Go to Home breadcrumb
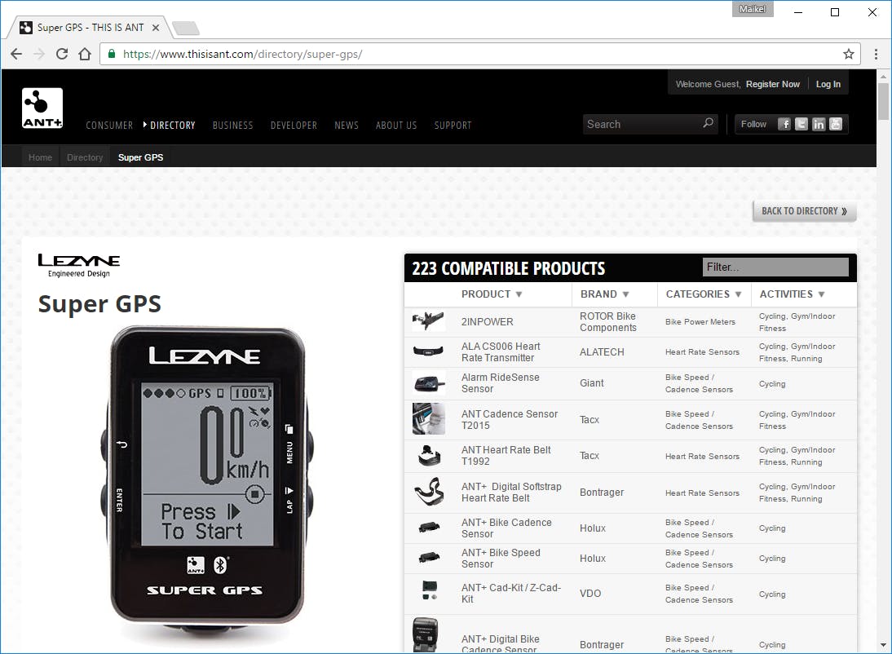The image size is (892, 654). click(41, 157)
